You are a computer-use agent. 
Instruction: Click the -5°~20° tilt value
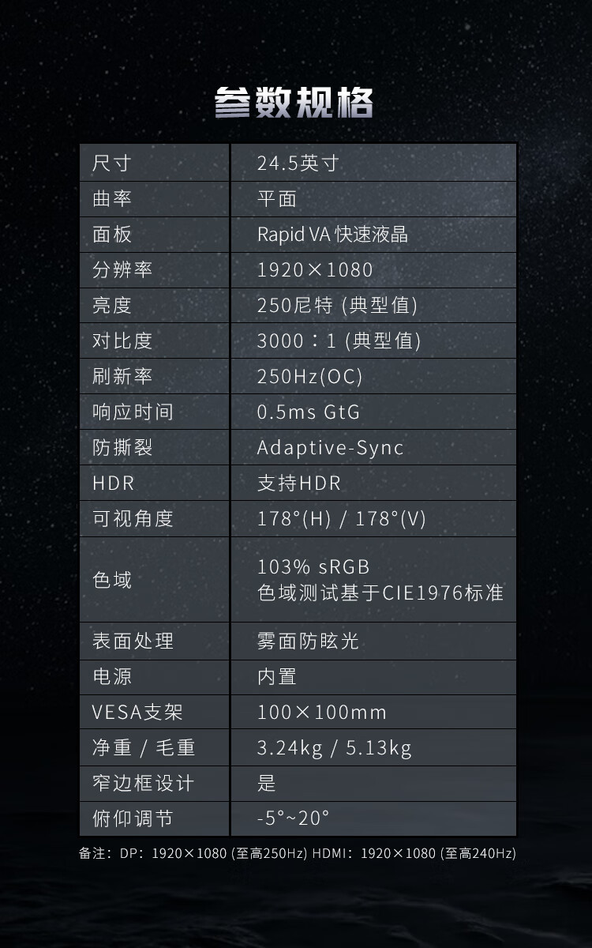[x=293, y=818]
